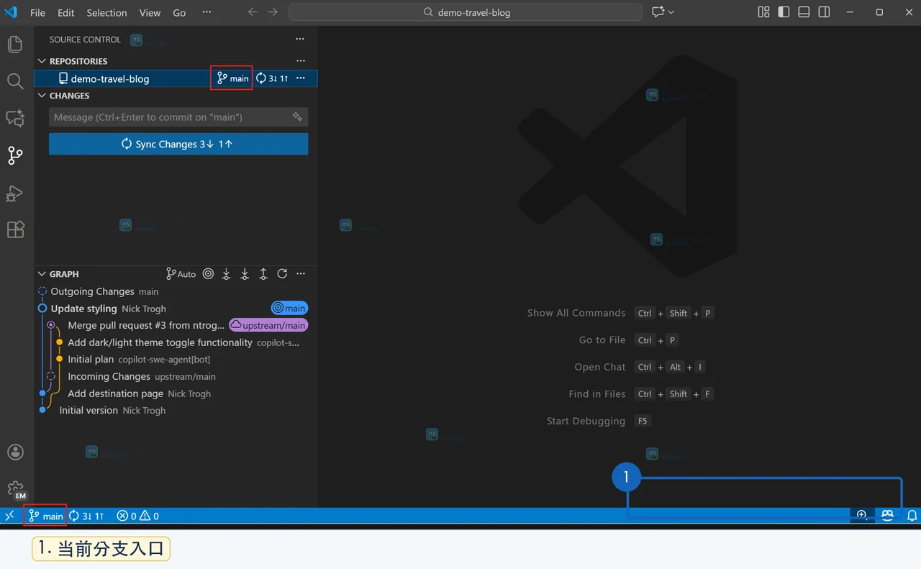Select the Merge pull request #3 commit

(x=176, y=325)
